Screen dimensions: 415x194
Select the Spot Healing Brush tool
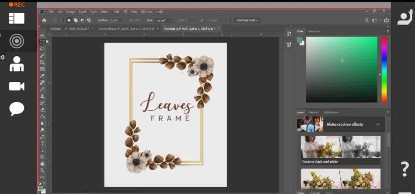42,83
